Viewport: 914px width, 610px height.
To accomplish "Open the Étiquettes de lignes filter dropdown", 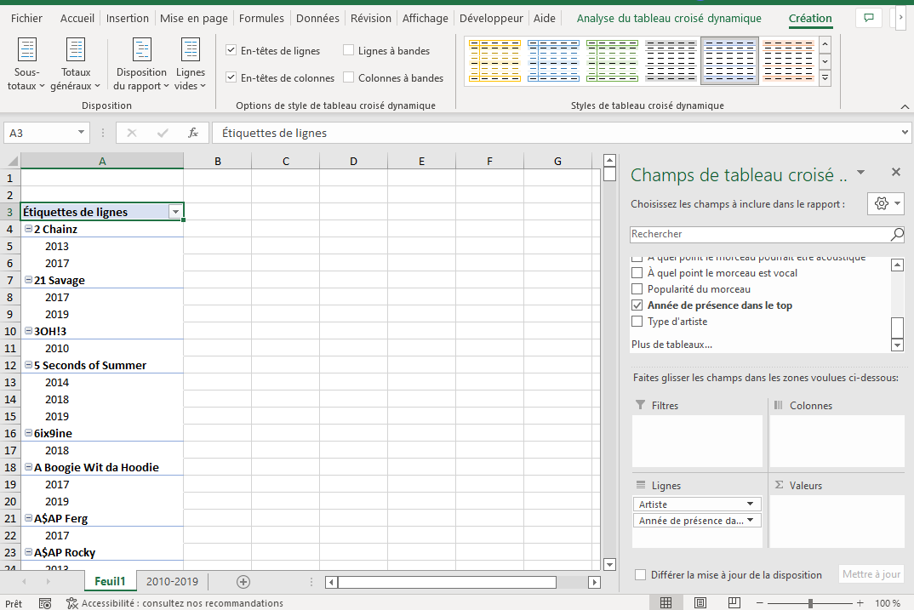I will [x=175, y=212].
